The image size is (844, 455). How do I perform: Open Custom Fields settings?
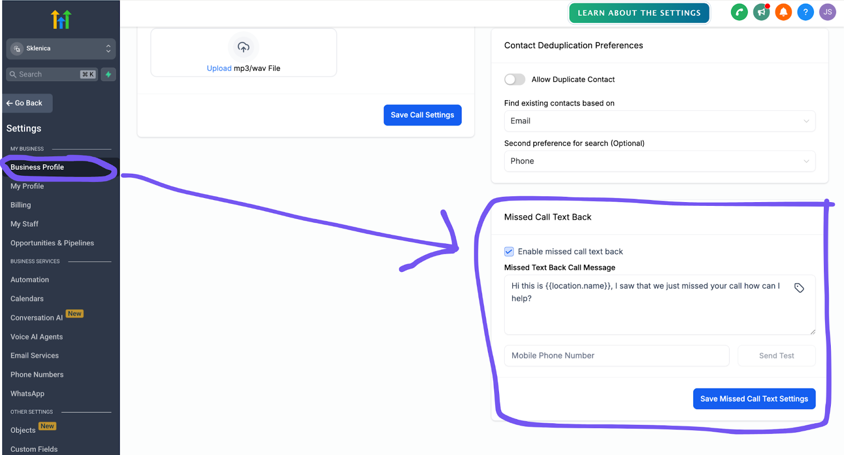[34, 449]
